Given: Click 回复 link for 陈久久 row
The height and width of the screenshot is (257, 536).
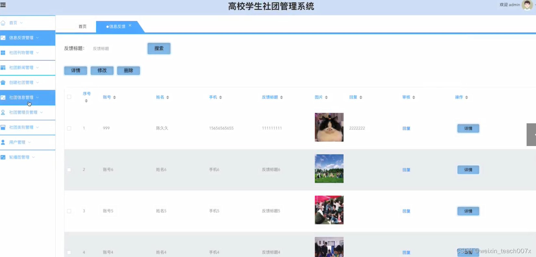Looking at the screenshot, I should (406, 128).
